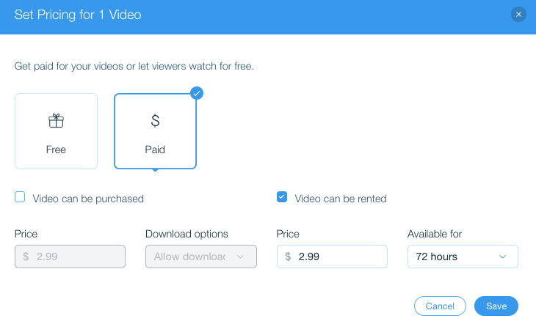
Task: Open the Allow download options dropdown
Action: coord(201,257)
